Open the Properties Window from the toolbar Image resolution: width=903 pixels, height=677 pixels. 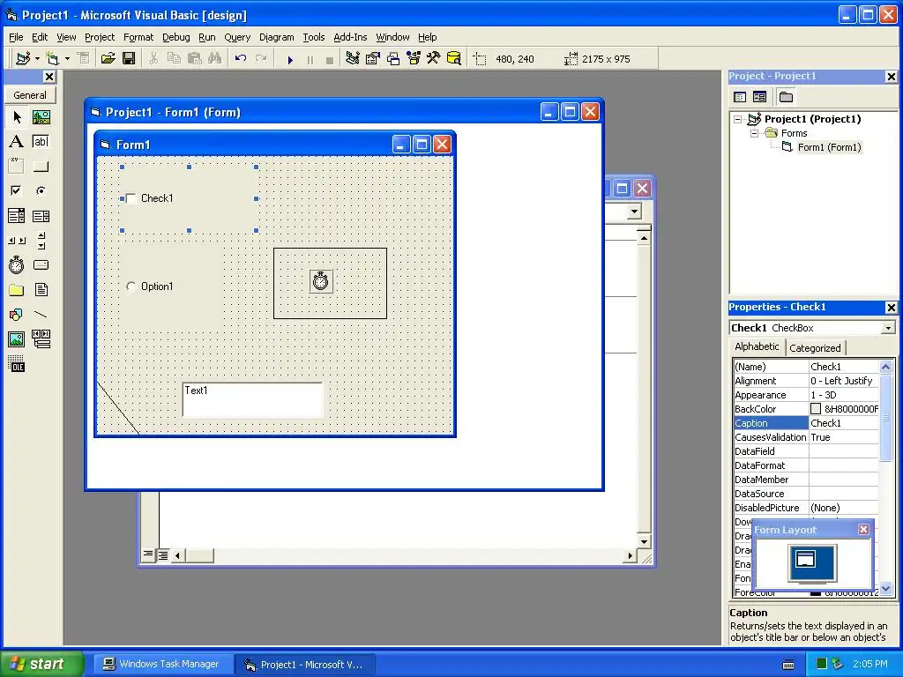click(x=373, y=58)
